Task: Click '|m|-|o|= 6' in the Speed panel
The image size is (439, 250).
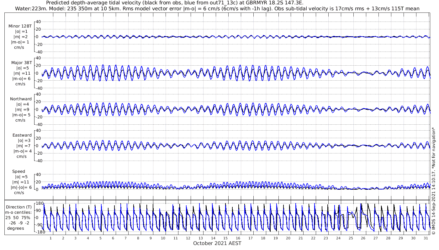Action: (x=21, y=187)
